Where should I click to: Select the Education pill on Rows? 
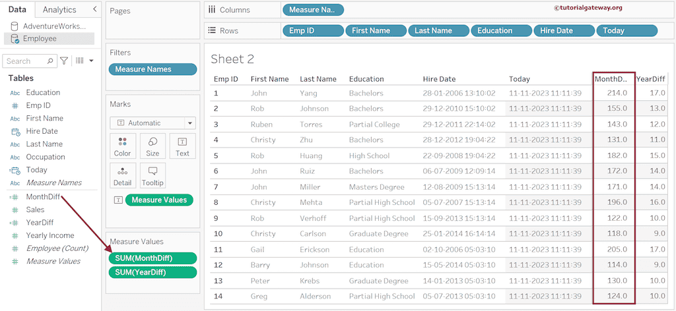coord(502,30)
